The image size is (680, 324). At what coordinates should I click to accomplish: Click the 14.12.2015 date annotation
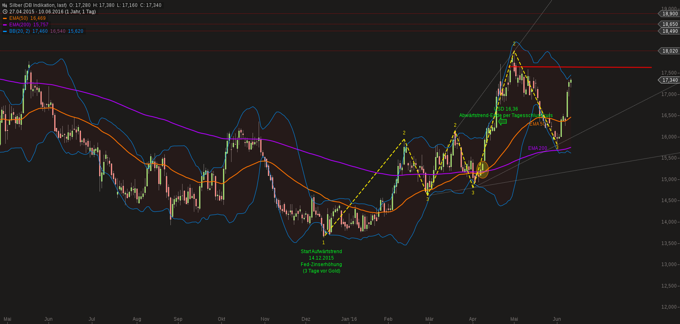coord(321,258)
